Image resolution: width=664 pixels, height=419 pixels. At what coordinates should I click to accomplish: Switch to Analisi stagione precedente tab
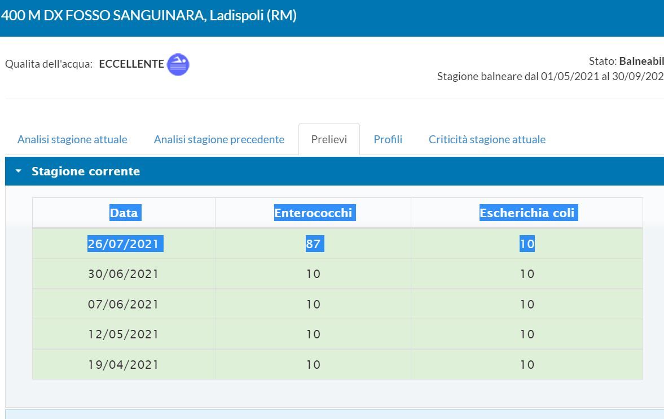point(219,139)
